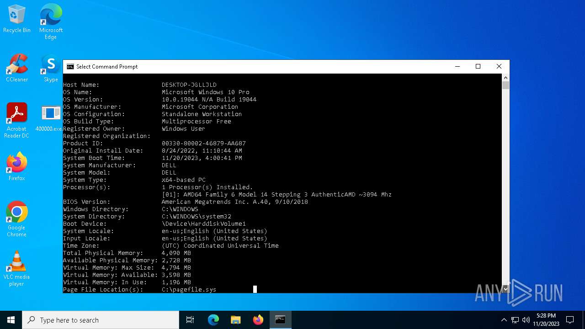Click Total Physical Memory 4,090 MB value

[176, 253]
